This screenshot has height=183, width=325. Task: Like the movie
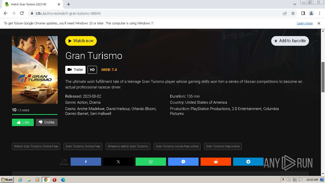click(23, 122)
